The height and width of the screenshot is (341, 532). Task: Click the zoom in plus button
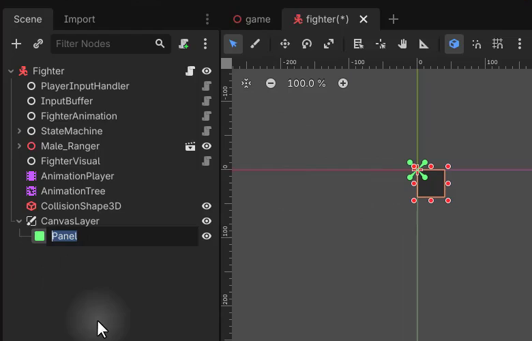point(343,83)
